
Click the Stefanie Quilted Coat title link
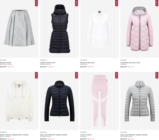coord(130,63)
